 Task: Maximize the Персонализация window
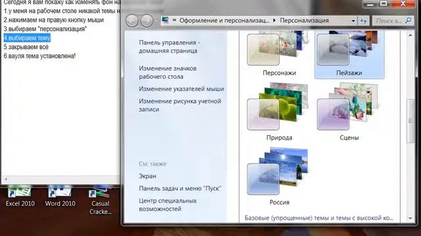pos(384,4)
